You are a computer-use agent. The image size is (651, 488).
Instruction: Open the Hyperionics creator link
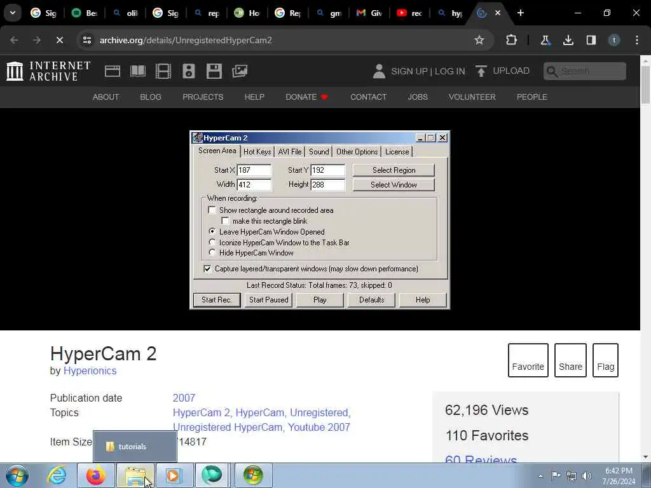[x=90, y=371]
